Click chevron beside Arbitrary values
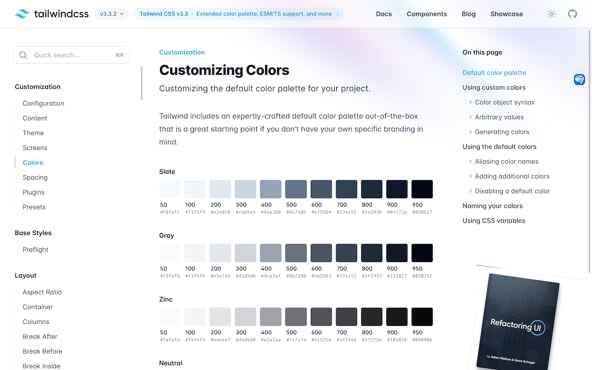 [470, 117]
